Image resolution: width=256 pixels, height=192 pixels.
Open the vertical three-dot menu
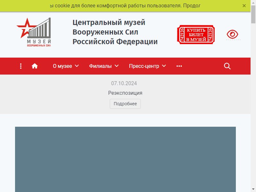pos(21,66)
